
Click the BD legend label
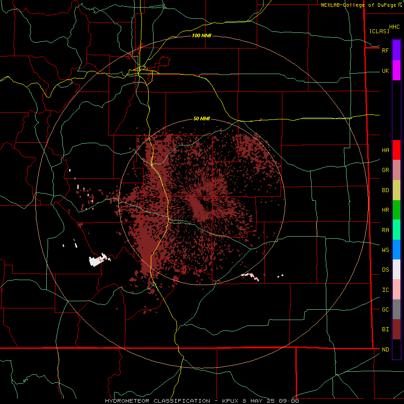385,190
